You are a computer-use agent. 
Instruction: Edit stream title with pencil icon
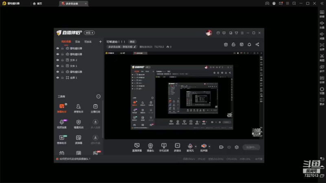pyautogui.click(x=135, y=47)
